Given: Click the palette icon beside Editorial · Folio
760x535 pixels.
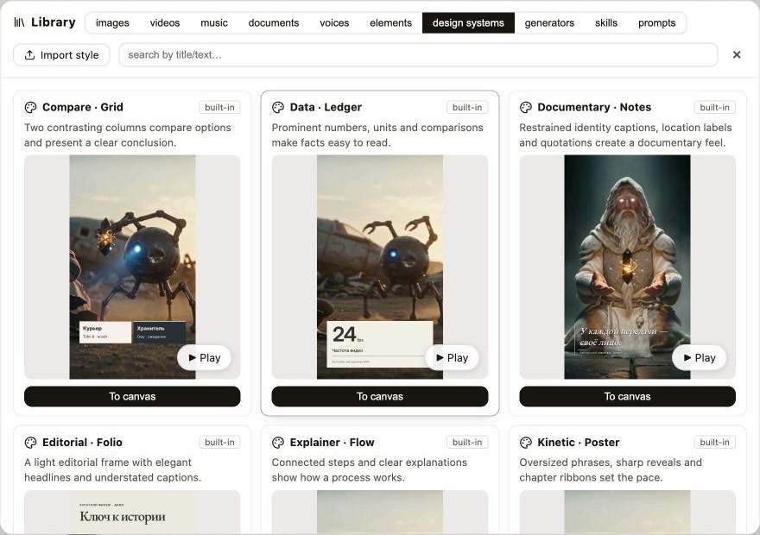Looking at the screenshot, I should point(30,443).
